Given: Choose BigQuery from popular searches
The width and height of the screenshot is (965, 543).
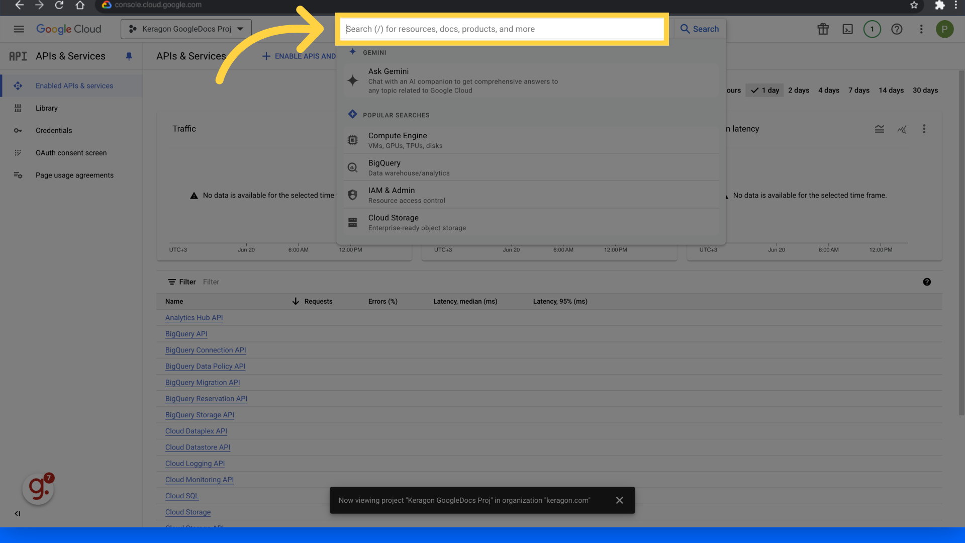Looking at the screenshot, I should pyautogui.click(x=531, y=167).
